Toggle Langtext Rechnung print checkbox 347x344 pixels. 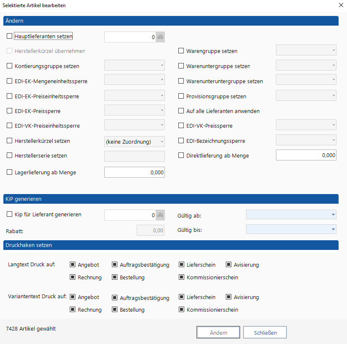tap(72, 277)
